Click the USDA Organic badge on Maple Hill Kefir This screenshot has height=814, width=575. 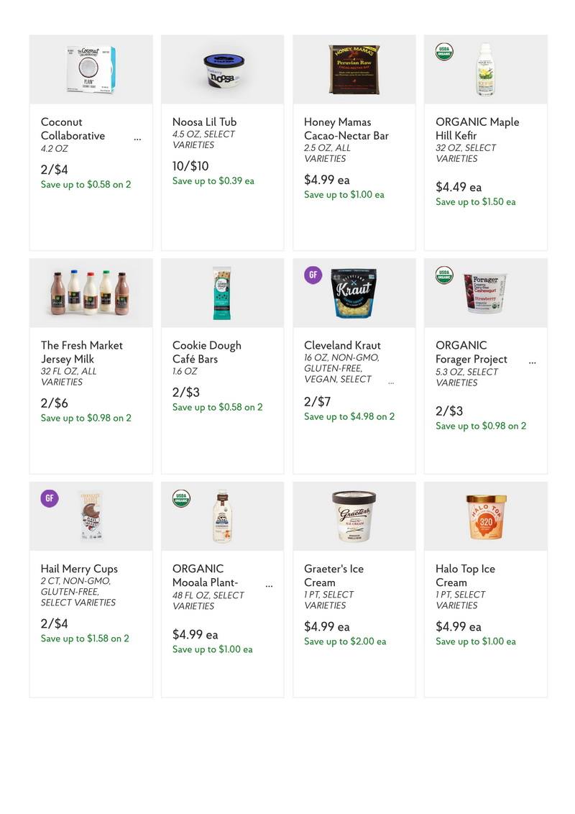click(x=444, y=52)
